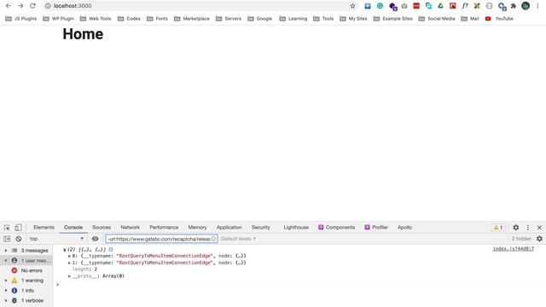
Task: Expand the __proto__ Array(0) entry
Action: (x=69, y=276)
